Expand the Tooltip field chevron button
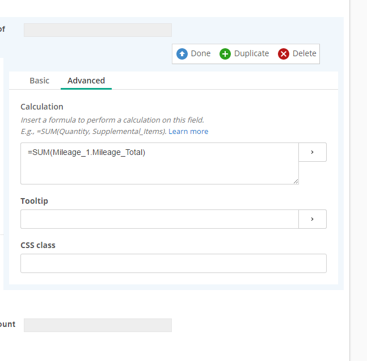The height and width of the screenshot is (361, 367). click(313, 219)
